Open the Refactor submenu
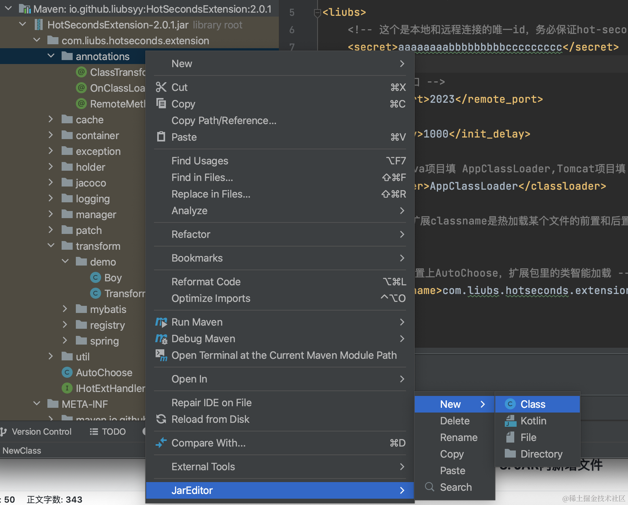This screenshot has width=628, height=505. pyautogui.click(x=280, y=234)
